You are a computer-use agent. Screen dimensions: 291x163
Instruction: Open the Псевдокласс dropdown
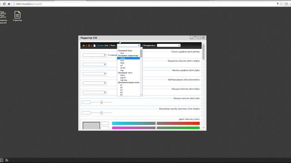click(x=169, y=45)
